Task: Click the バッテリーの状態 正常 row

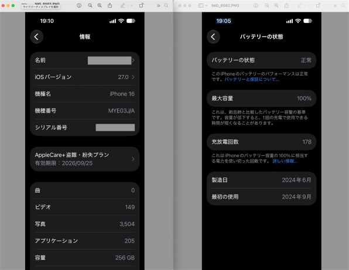Action: click(x=262, y=60)
